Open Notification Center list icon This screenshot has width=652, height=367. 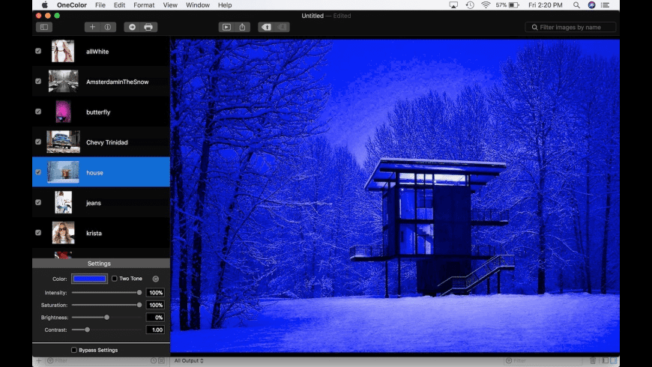[605, 5]
